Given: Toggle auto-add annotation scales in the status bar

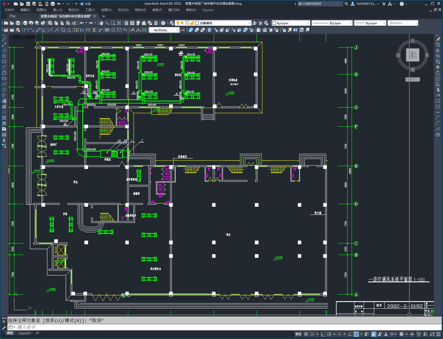Looking at the screenshot, I should click(x=380, y=334).
